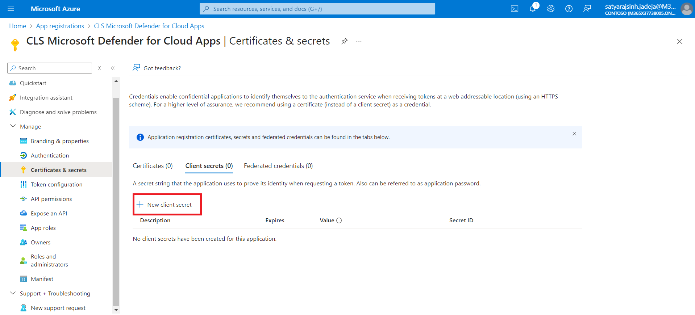The height and width of the screenshot is (315, 695).
Task: Click the Manifest icon
Action: click(24, 279)
